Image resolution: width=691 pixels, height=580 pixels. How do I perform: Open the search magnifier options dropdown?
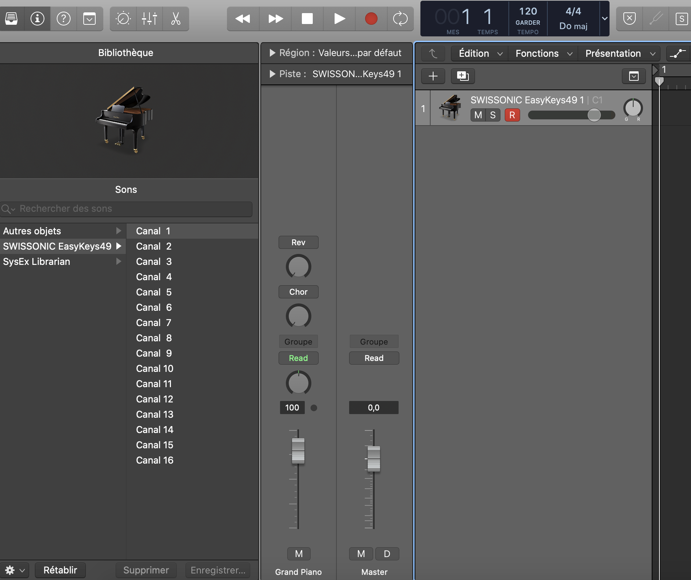coord(8,209)
